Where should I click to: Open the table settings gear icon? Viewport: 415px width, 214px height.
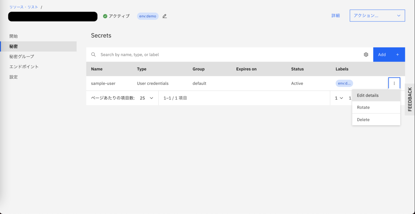366,54
